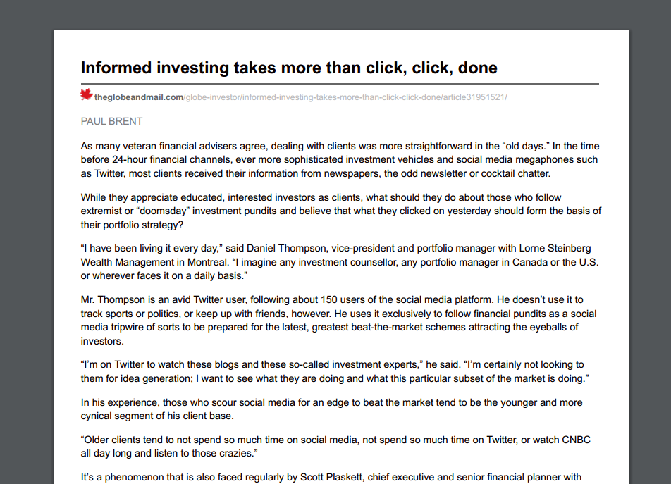Image resolution: width=671 pixels, height=484 pixels.
Task: Open the theglobeandmail.com article link
Action: coord(139,97)
